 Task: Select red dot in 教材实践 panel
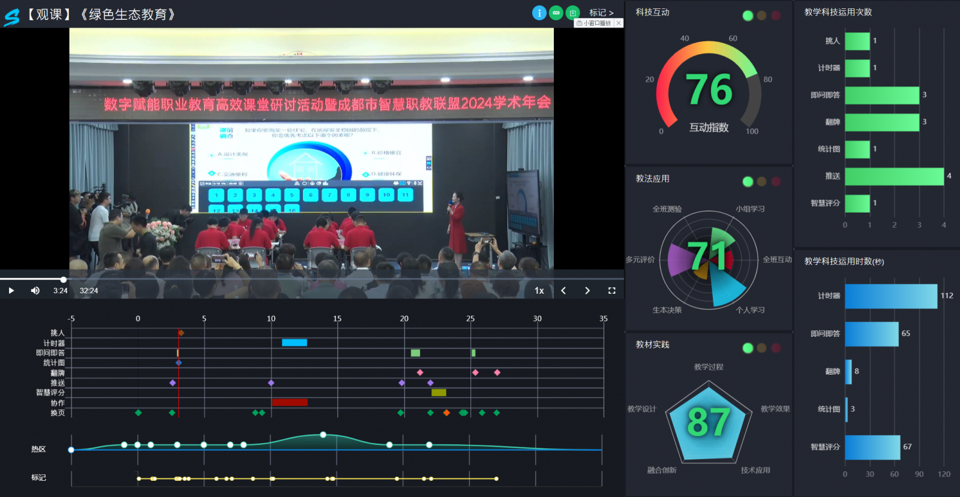(776, 348)
